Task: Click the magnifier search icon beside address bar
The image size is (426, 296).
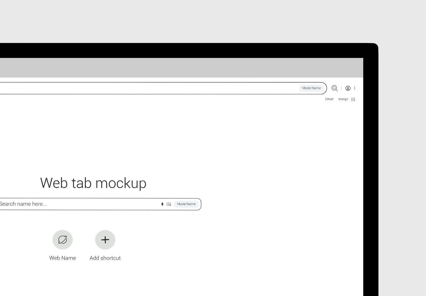Action: pyautogui.click(x=335, y=88)
